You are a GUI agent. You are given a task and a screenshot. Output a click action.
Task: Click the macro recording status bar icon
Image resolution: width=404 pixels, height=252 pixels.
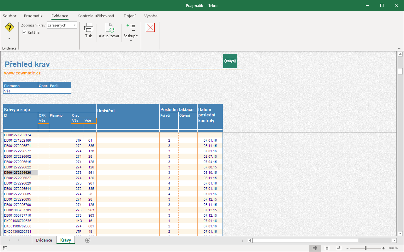point(5,248)
